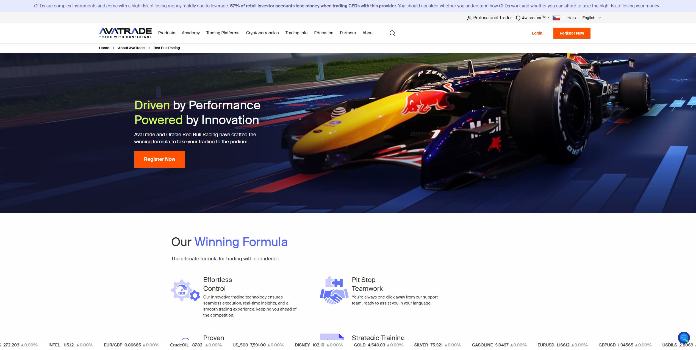
Task: Open the Partners menu
Action: [348, 33]
